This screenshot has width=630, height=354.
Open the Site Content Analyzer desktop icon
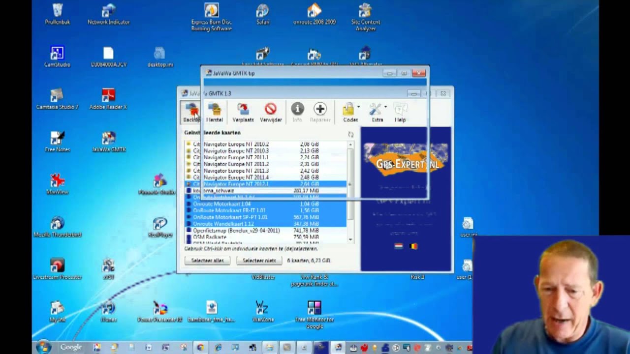(x=365, y=17)
